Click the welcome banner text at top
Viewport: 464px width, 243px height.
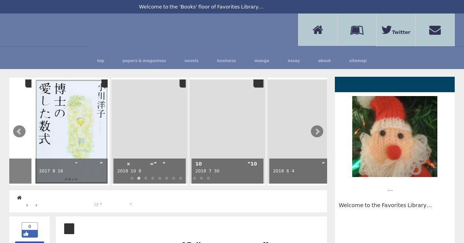(201, 7)
